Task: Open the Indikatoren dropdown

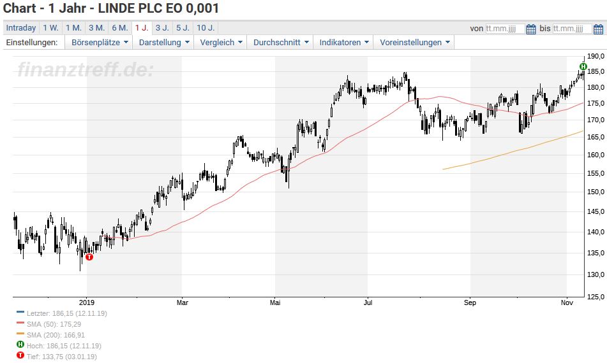Action: (x=344, y=43)
